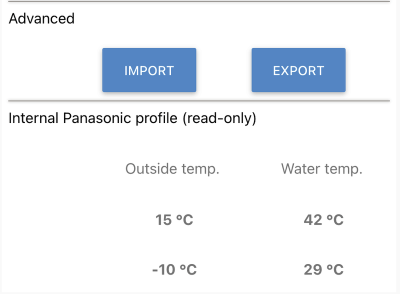Click the EXPORT button
400x294 pixels.
tap(298, 70)
